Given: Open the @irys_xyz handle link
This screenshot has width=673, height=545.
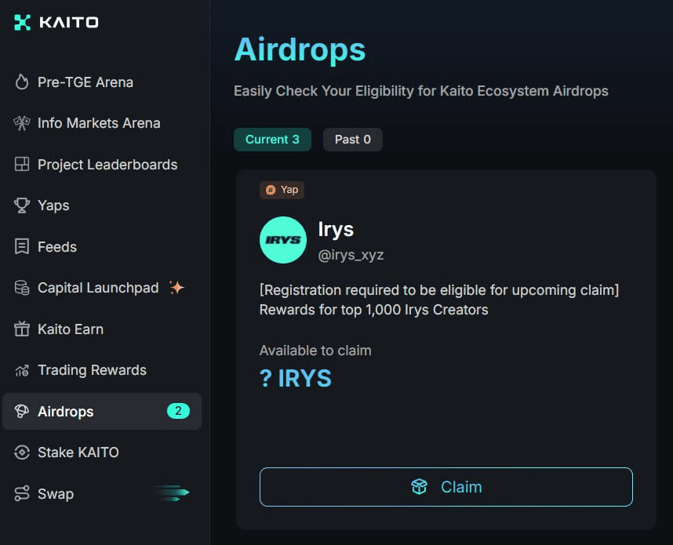Looking at the screenshot, I should 351,255.
